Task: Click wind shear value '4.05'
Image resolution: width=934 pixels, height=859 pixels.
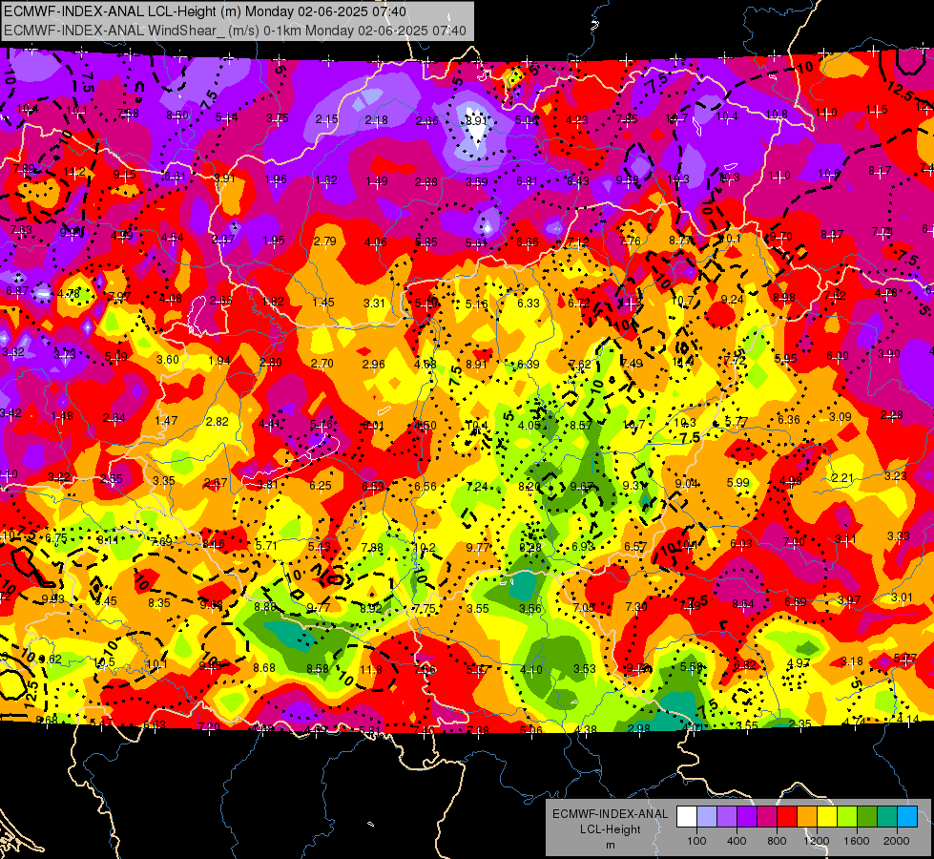Action: (529, 425)
